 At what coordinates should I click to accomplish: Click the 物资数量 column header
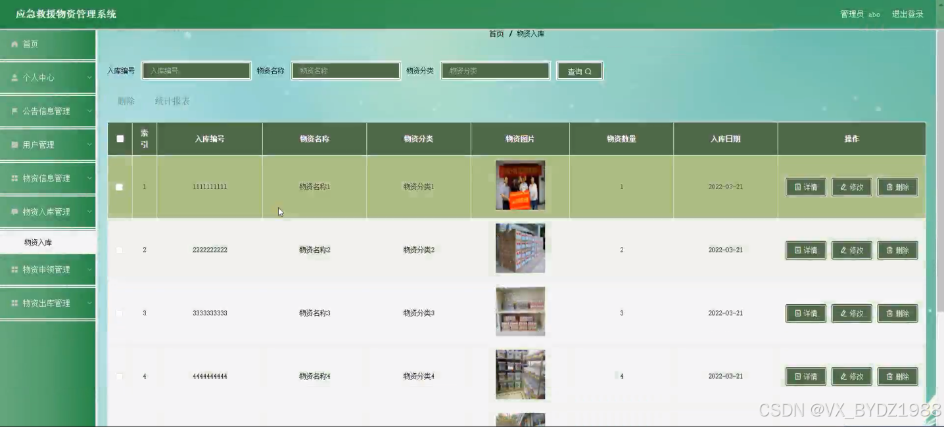point(621,139)
